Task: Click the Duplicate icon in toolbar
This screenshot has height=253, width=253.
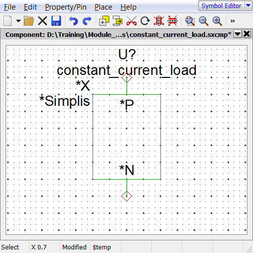Action: tap(104, 21)
